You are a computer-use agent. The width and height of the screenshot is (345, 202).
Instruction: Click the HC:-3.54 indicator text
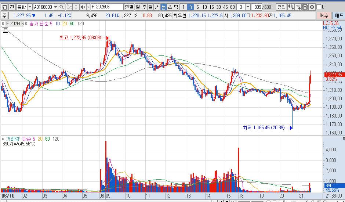pos(332,28)
